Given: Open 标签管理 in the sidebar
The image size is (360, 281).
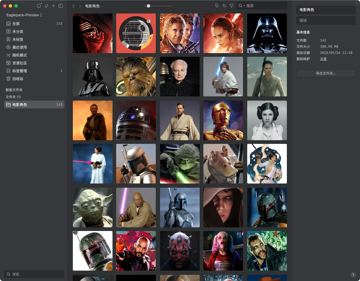Looking at the screenshot, I should click(34, 71).
